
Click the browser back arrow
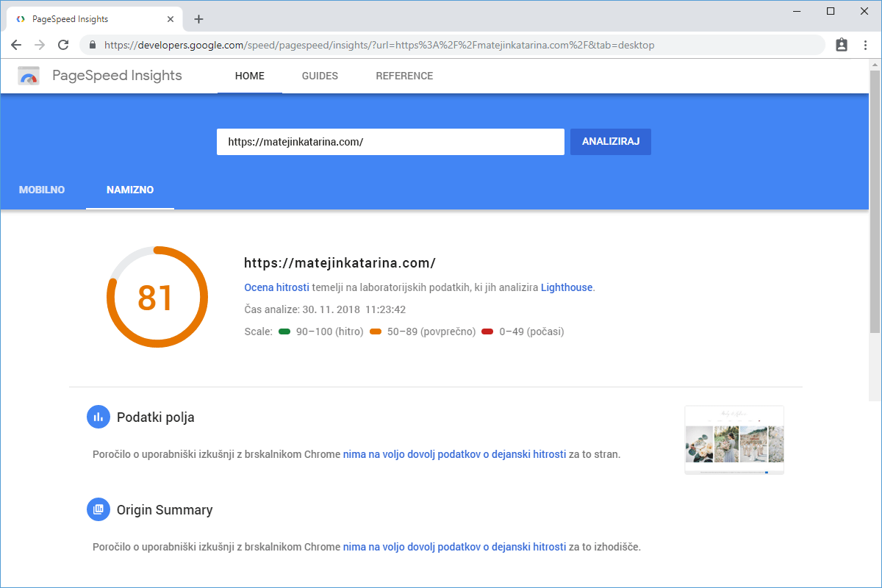pyautogui.click(x=16, y=45)
